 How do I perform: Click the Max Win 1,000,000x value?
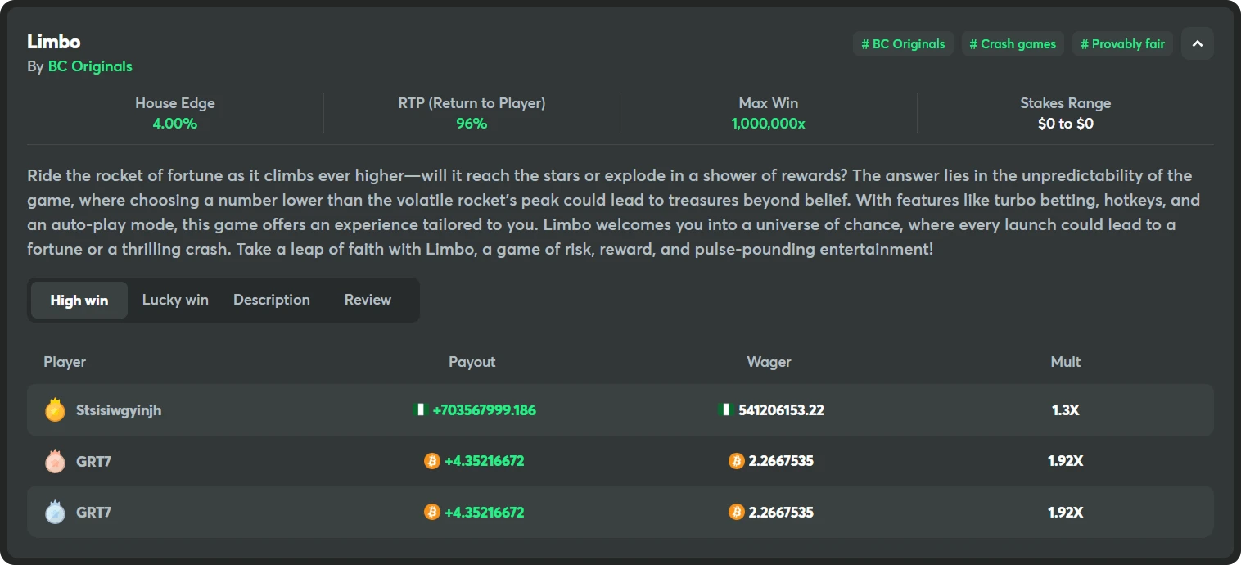(768, 124)
